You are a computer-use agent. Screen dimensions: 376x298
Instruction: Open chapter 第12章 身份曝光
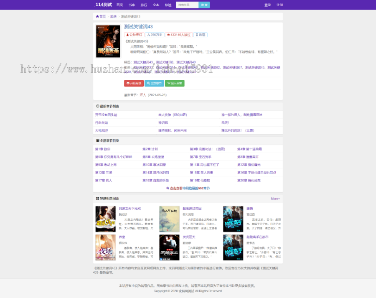point(249,165)
